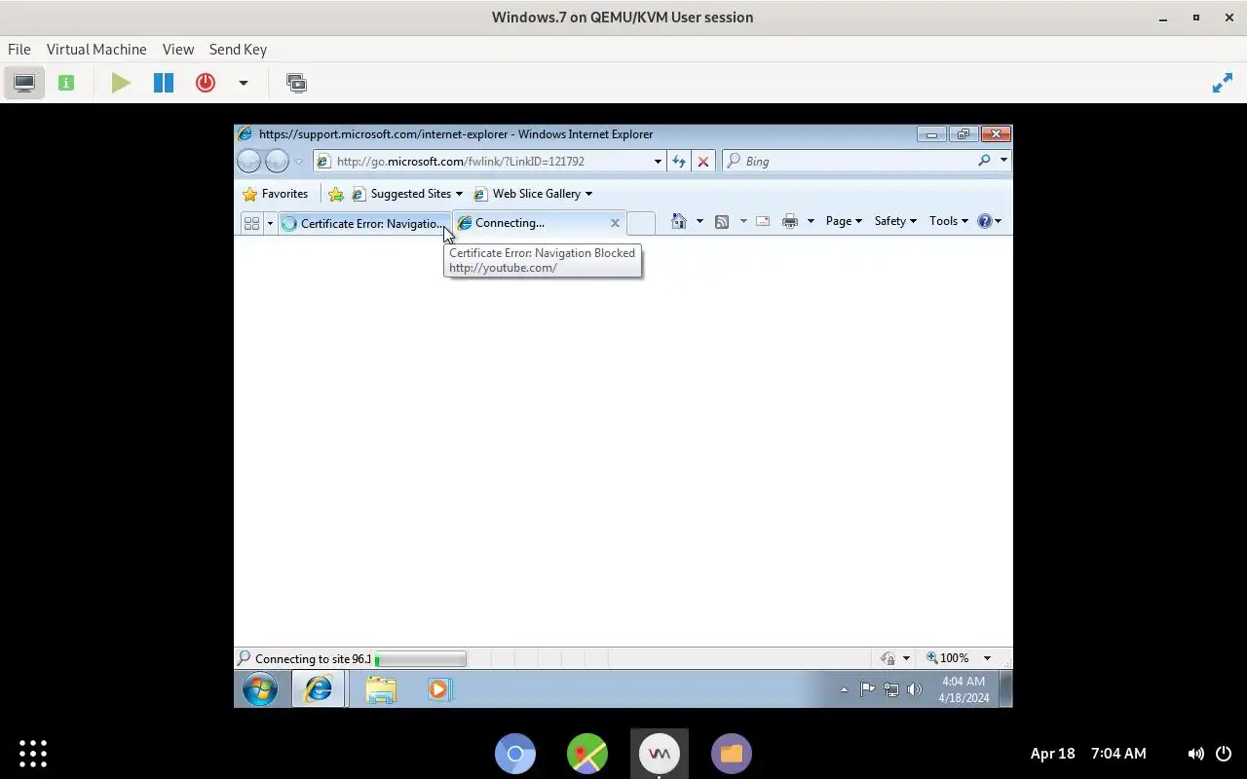Open the Virtual Machine menu
The height and width of the screenshot is (779, 1247).
click(96, 50)
